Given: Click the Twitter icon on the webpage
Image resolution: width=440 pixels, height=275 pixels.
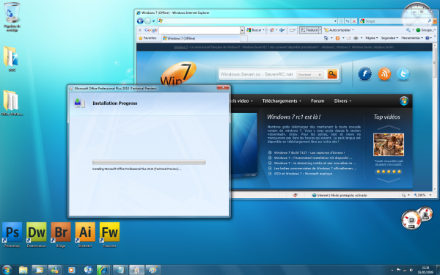Looking at the screenshot, I should pyautogui.click(x=403, y=74).
